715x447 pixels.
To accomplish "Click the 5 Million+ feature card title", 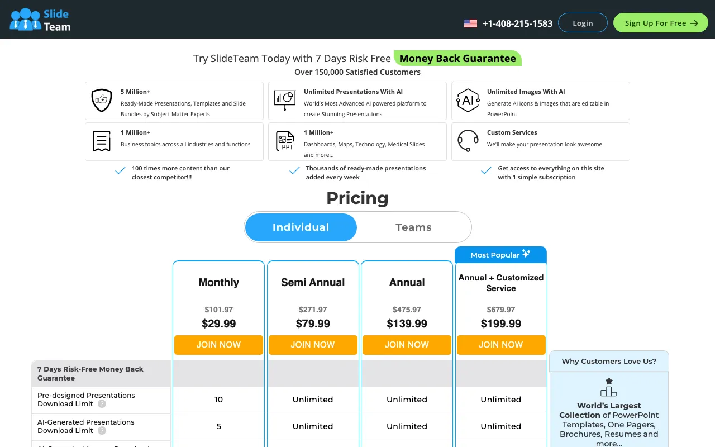I will (x=135, y=92).
